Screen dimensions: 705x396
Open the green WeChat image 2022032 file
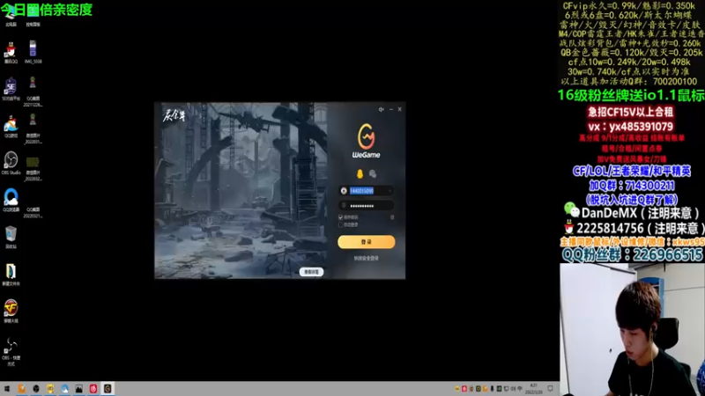coord(33,169)
